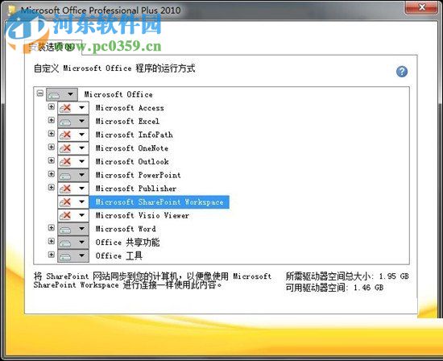Collapse the Microsoft Office root node

[40, 93]
